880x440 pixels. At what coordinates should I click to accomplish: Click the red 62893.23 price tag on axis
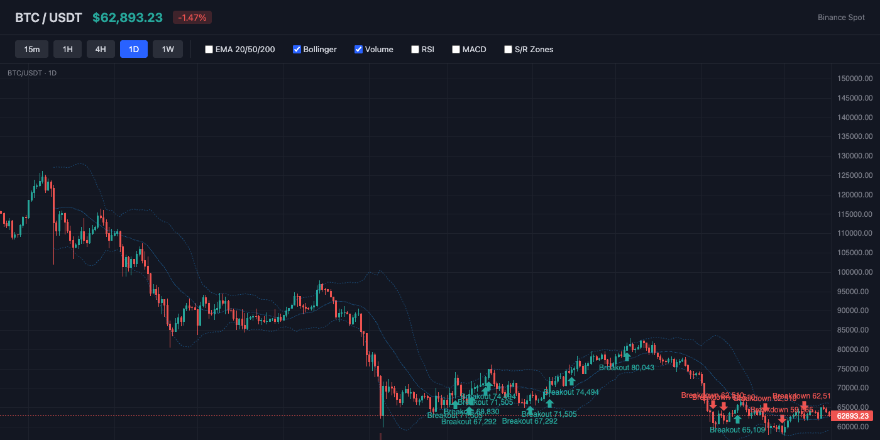853,415
